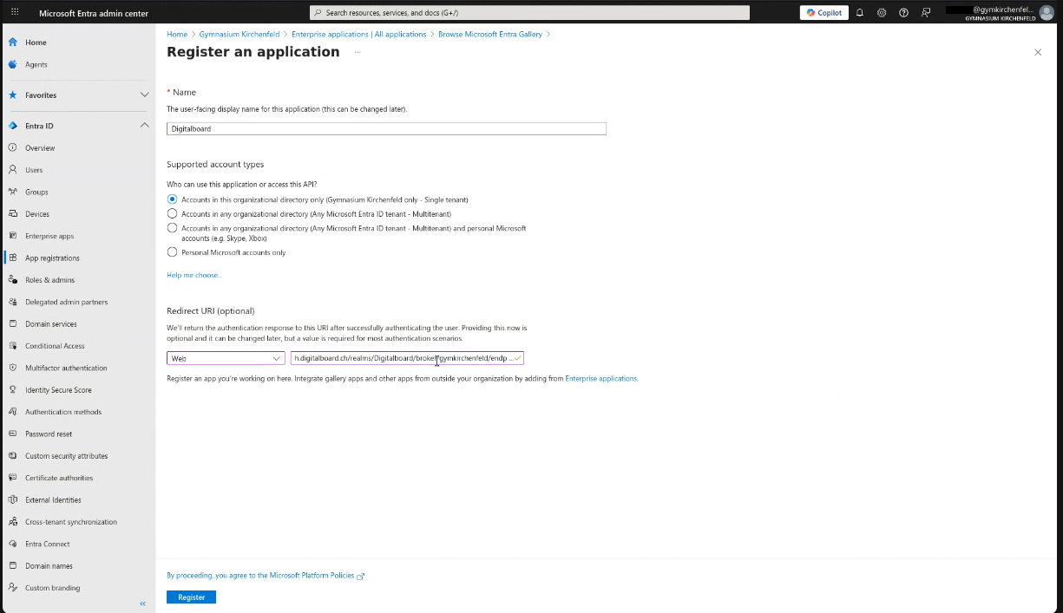Open the Help me choose link
Viewport: 1063px width, 613px height.
(x=194, y=274)
